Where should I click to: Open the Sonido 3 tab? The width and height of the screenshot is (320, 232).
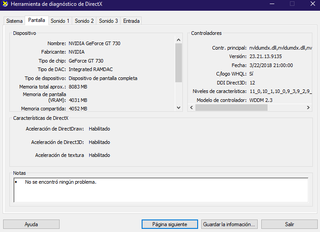click(108, 21)
